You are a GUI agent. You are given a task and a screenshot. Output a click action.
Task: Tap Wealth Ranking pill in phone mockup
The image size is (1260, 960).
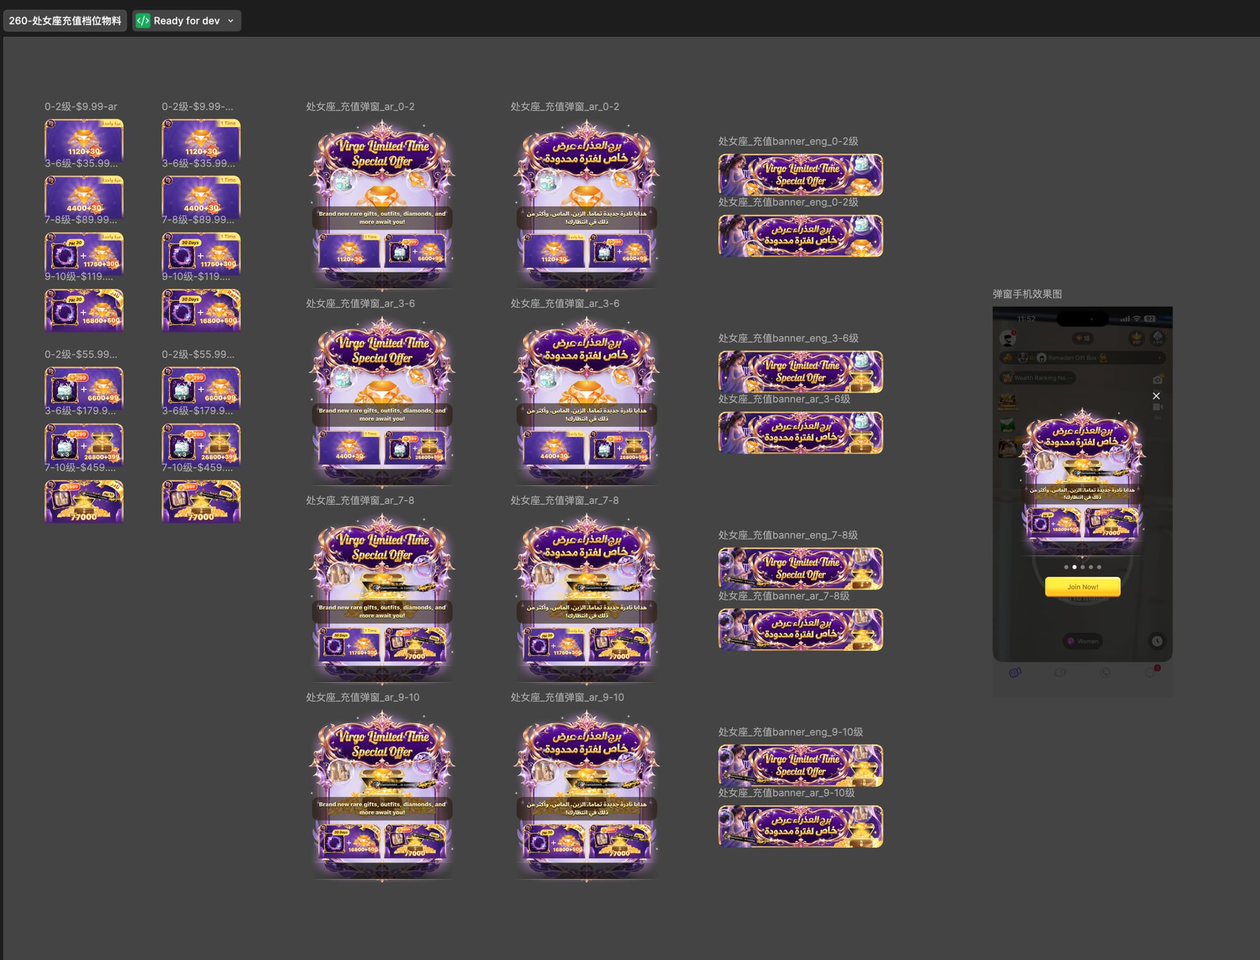point(1038,378)
